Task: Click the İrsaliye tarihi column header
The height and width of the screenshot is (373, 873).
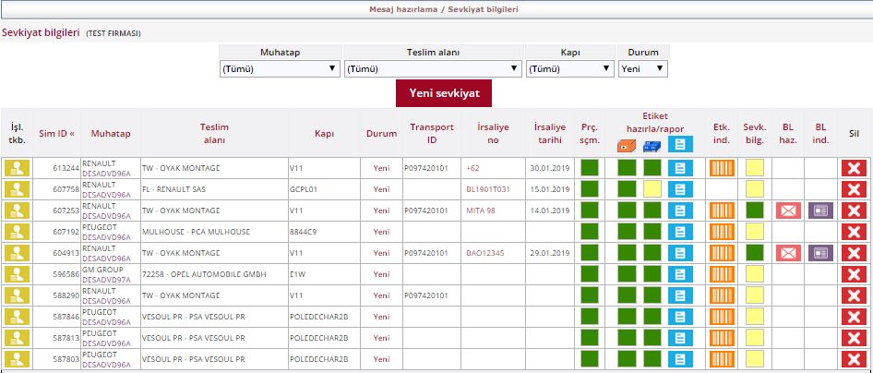Action: tap(551, 134)
